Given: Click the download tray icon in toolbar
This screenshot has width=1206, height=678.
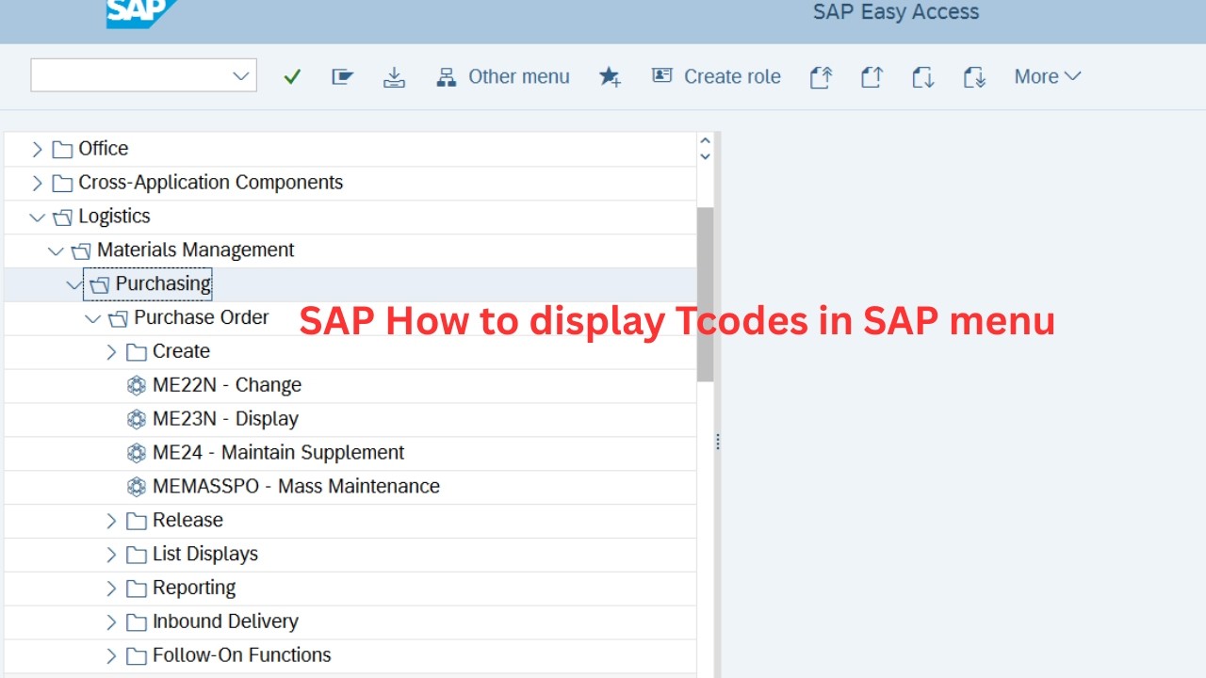Looking at the screenshot, I should [x=394, y=77].
